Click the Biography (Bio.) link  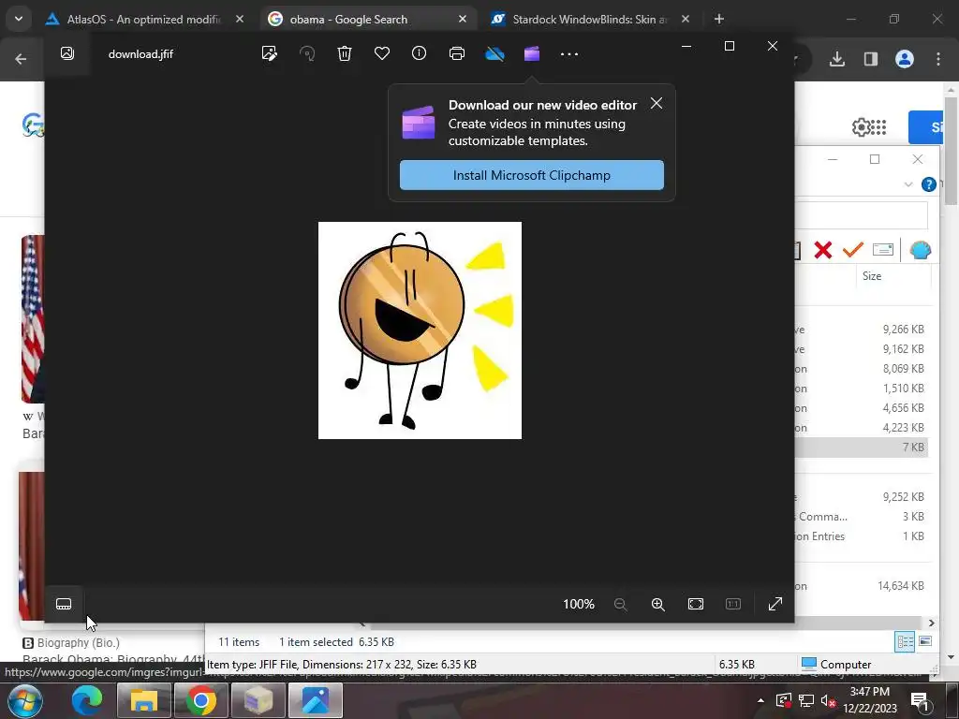pos(79,642)
